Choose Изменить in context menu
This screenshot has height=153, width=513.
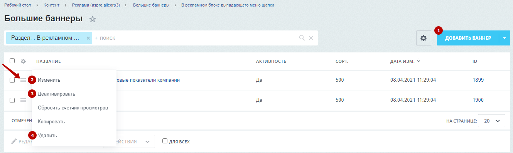tap(49, 80)
